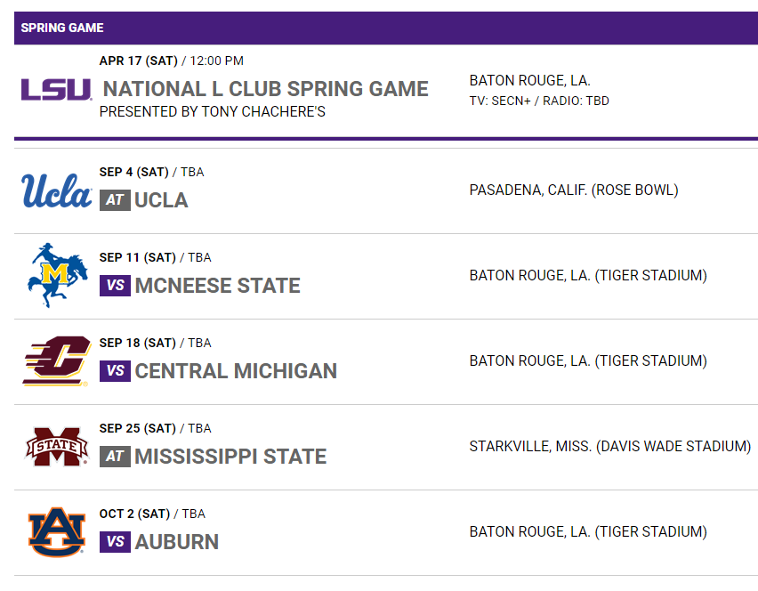
Task: Click the McNeese State Cowboys logo
Action: coord(58,276)
